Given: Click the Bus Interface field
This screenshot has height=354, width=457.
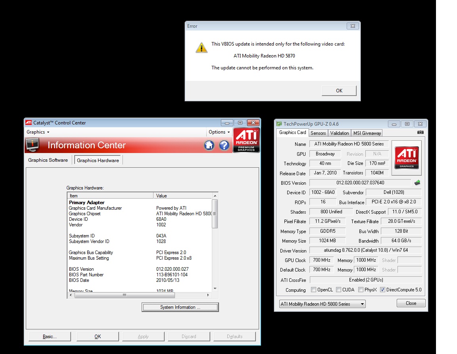Looking at the screenshot, I should [394, 202].
